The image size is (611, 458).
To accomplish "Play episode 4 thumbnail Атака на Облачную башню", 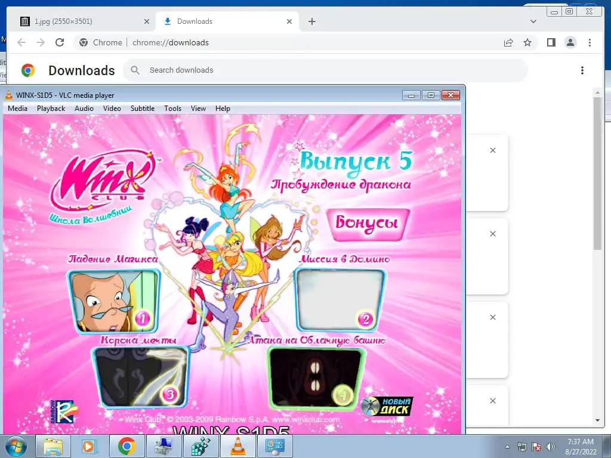I will (317, 378).
